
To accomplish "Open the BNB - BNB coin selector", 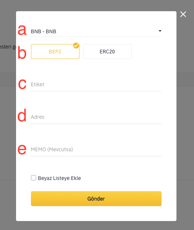I will click(96, 31).
